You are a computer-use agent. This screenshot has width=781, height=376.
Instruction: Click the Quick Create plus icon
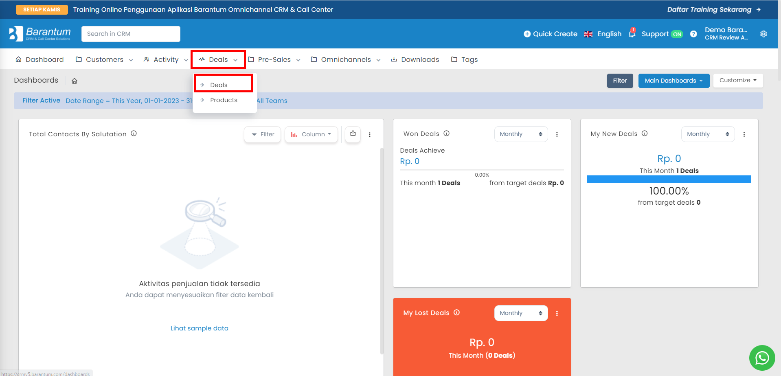527,34
